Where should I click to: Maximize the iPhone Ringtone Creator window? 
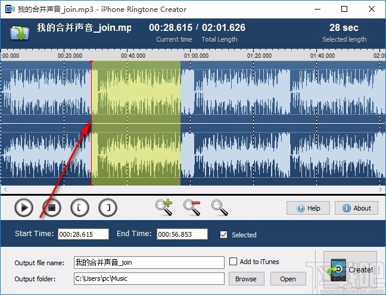tap(344, 9)
